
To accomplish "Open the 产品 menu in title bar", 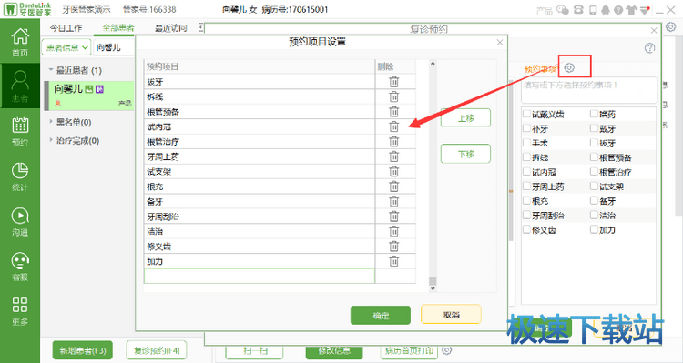I will 545,10.
